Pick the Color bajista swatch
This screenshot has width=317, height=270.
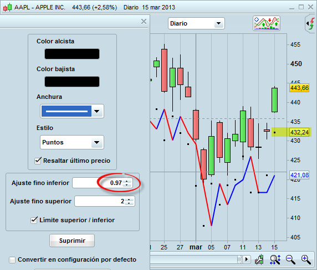click(72, 82)
